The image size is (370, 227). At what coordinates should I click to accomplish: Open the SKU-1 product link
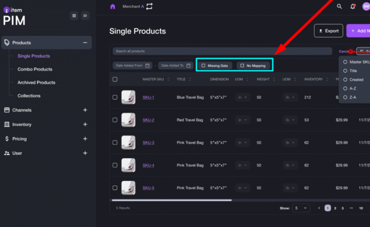tap(148, 98)
